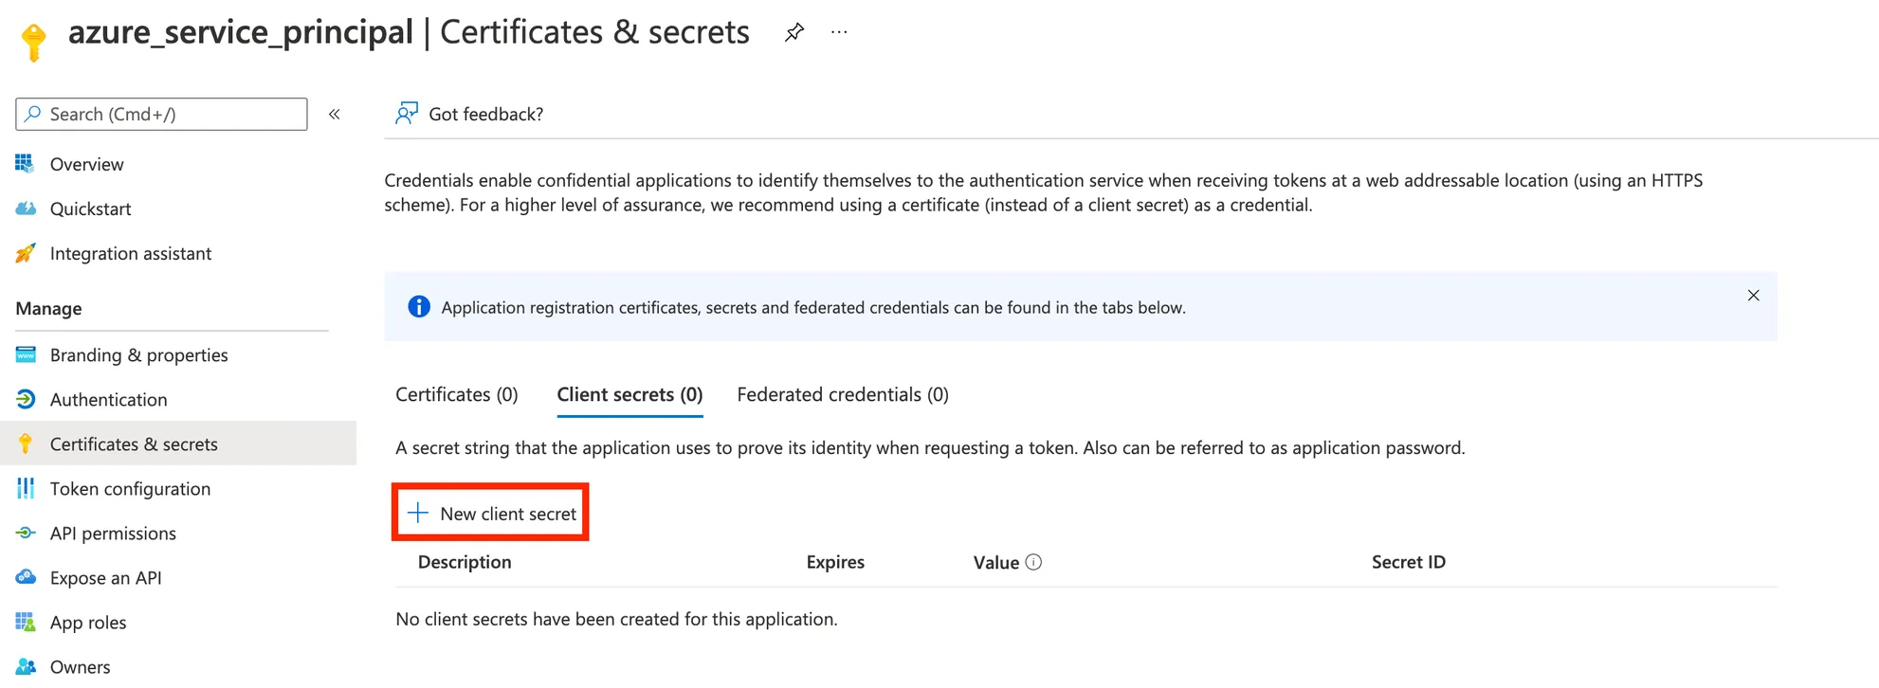Click the Integration assistant rocket icon
The image size is (1879, 688).
26,253
